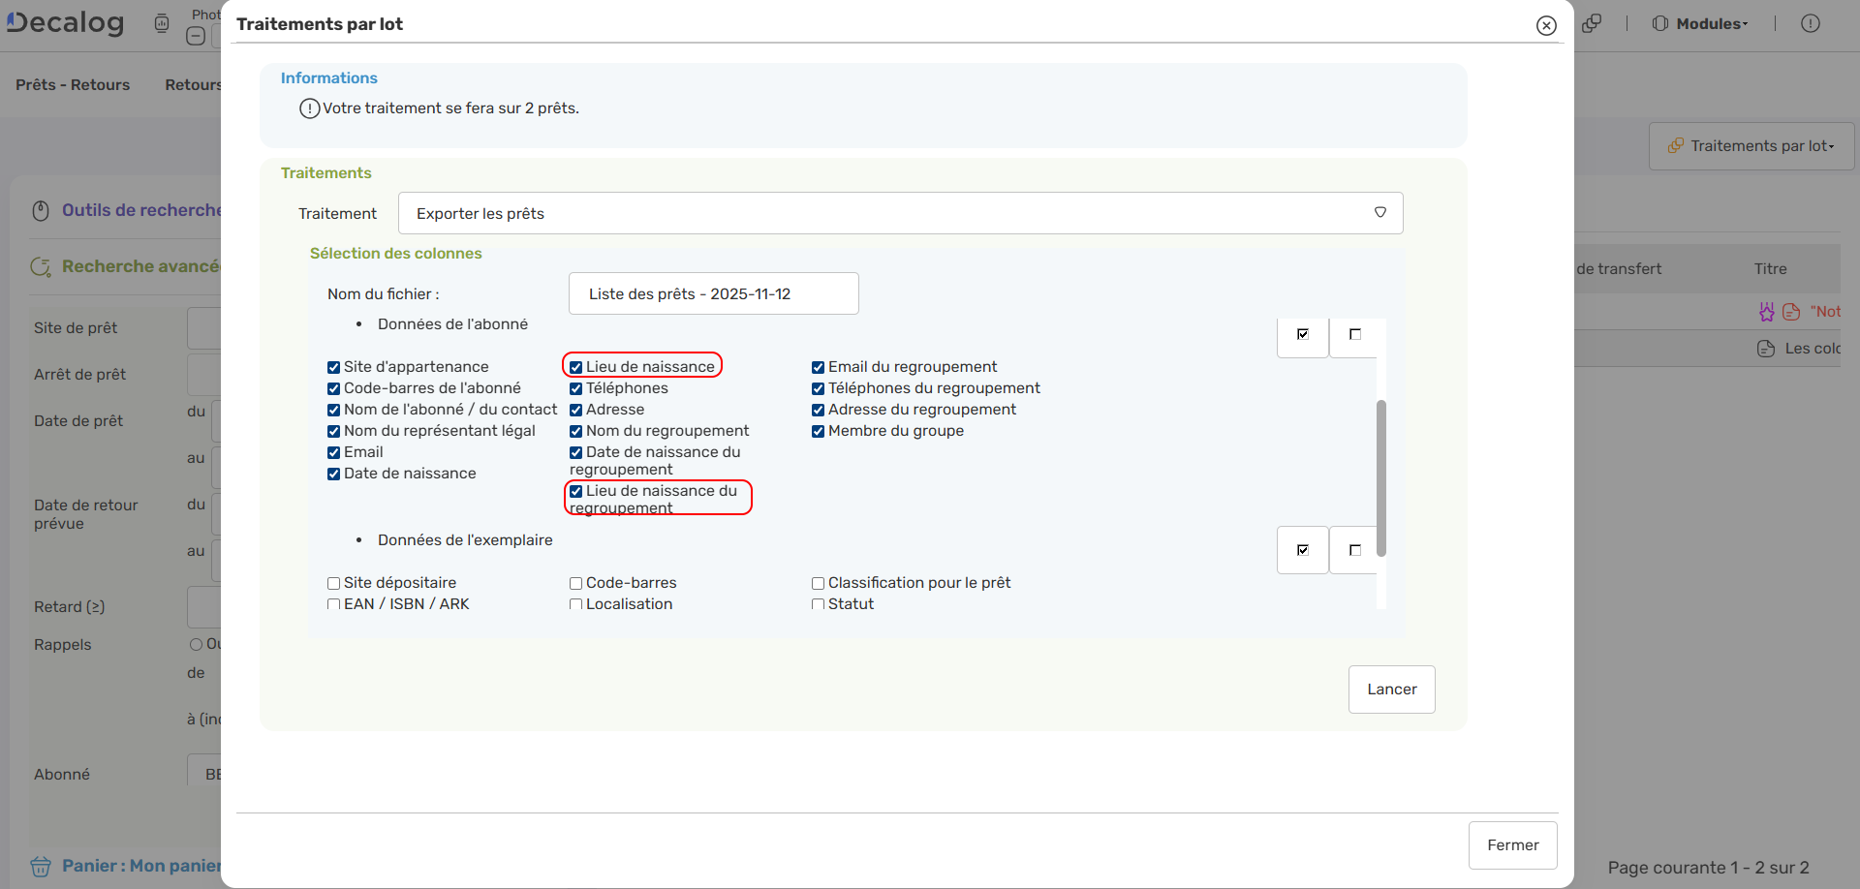Click the statistics watch icon in header

(162, 23)
